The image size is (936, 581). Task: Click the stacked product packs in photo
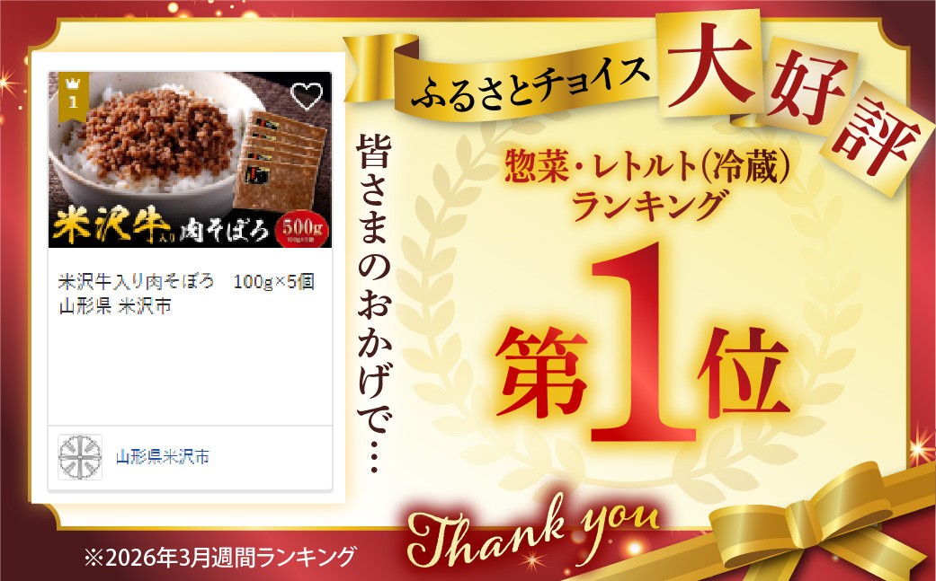click(281, 160)
